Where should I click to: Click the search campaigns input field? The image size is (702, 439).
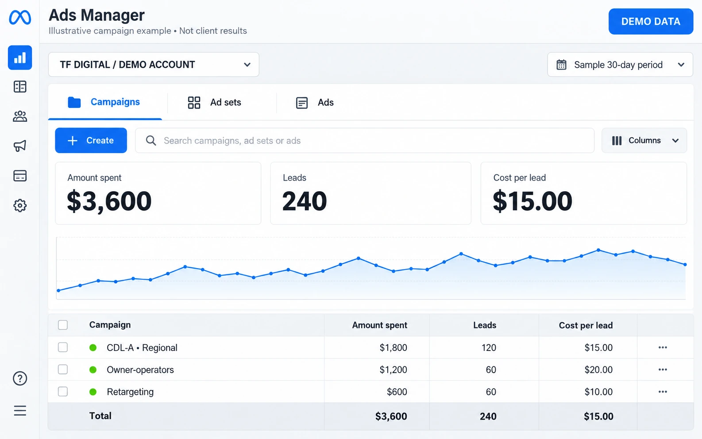tap(365, 140)
